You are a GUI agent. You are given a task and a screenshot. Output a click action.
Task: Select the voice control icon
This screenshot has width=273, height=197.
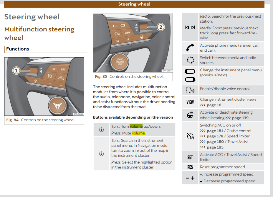pyautogui.click(x=190, y=90)
